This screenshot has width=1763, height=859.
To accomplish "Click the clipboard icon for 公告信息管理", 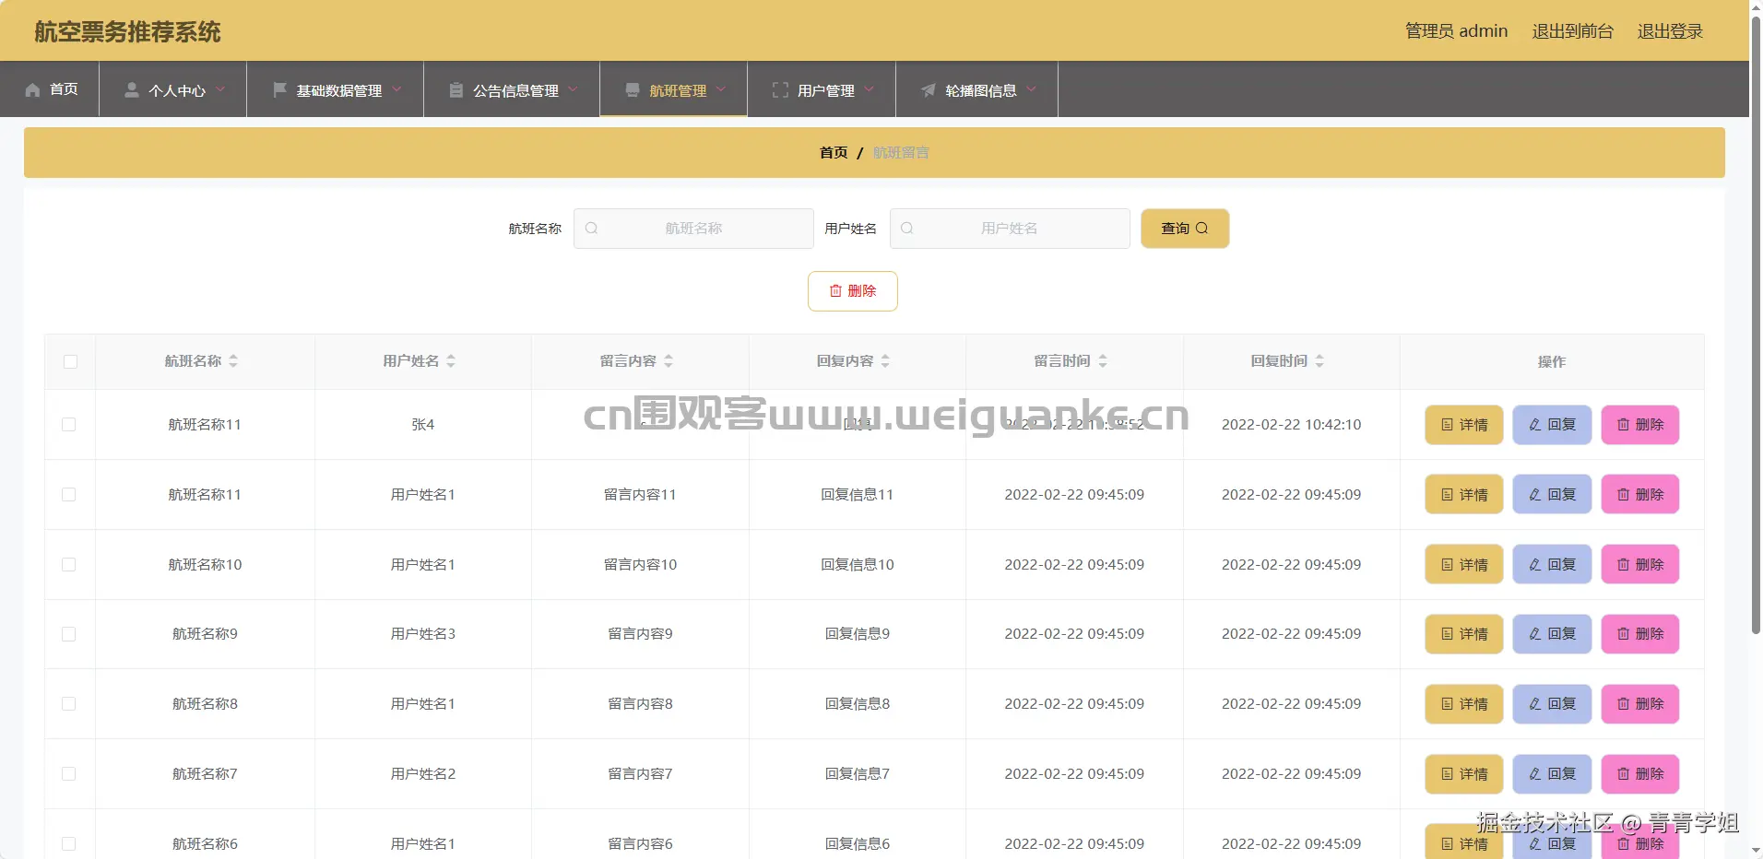I will 456,89.
